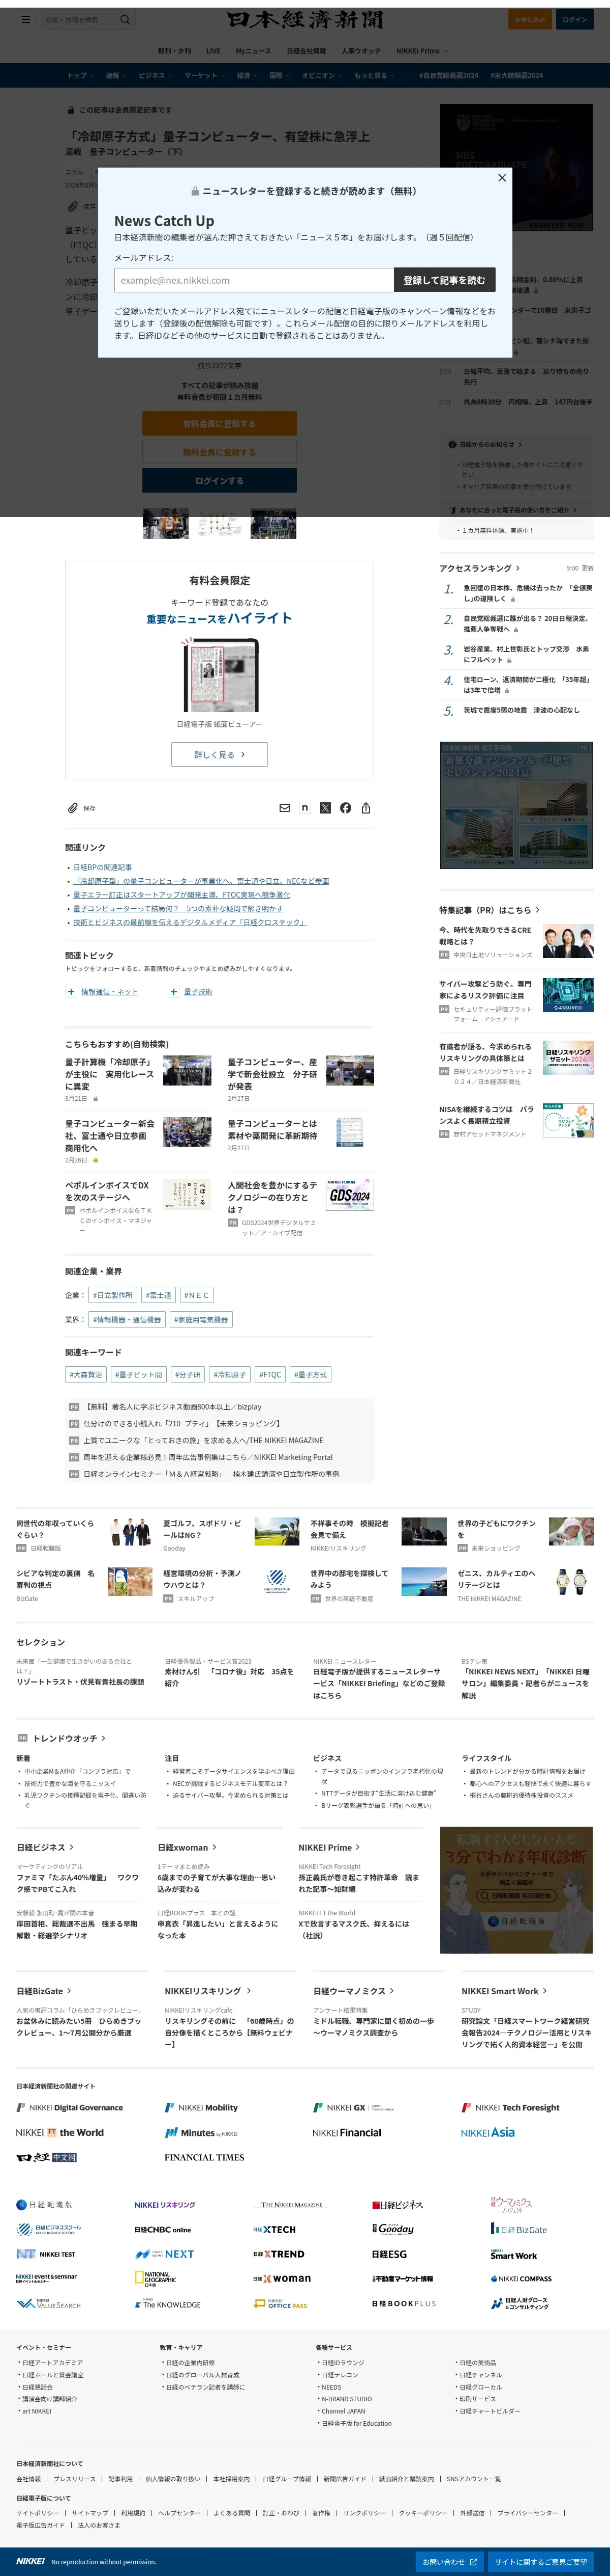Click the #情報機器・通信機器 industry tag

click(127, 1319)
